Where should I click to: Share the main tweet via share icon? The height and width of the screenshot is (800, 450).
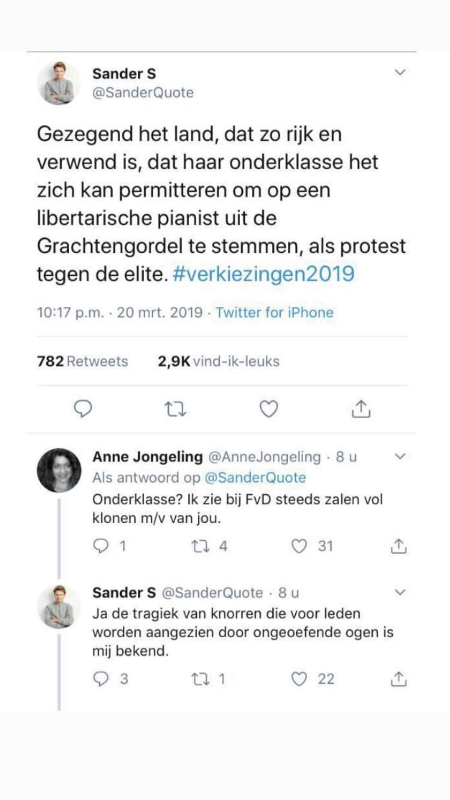pyautogui.click(x=361, y=409)
